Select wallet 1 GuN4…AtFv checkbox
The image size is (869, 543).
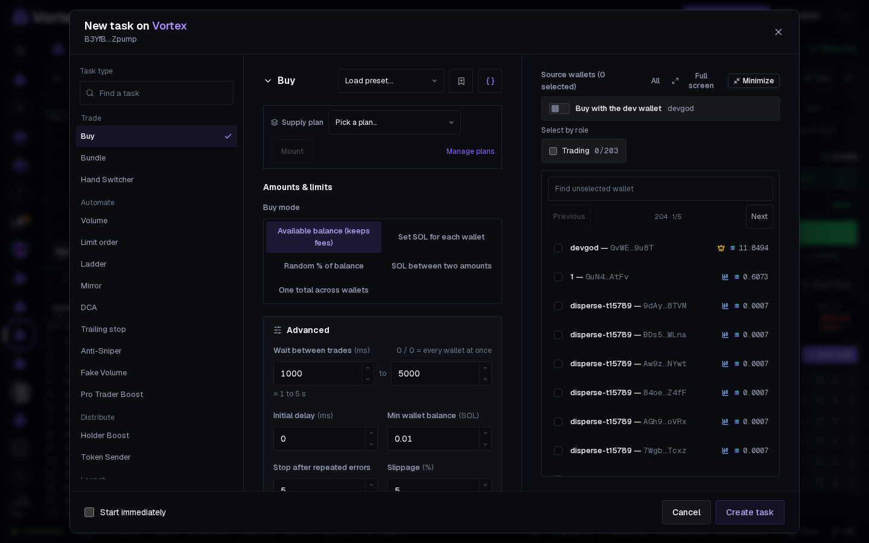pyautogui.click(x=558, y=277)
